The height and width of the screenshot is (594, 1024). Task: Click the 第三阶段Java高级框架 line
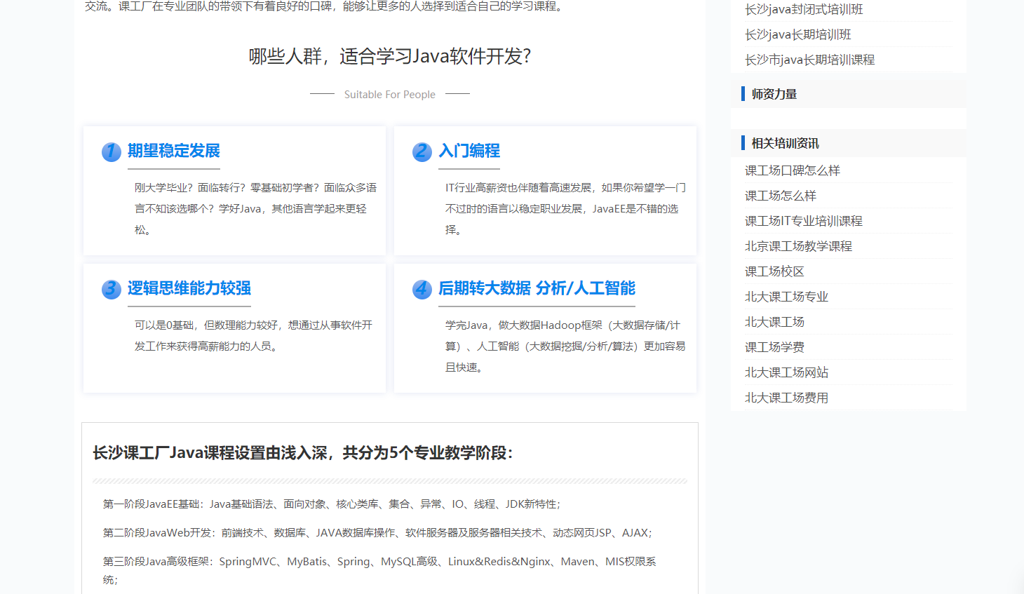(379, 570)
